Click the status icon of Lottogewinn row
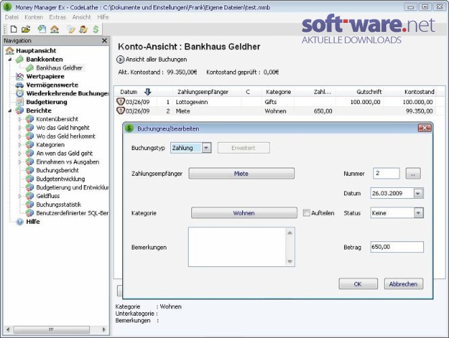The height and width of the screenshot is (338, 449). 120,101
